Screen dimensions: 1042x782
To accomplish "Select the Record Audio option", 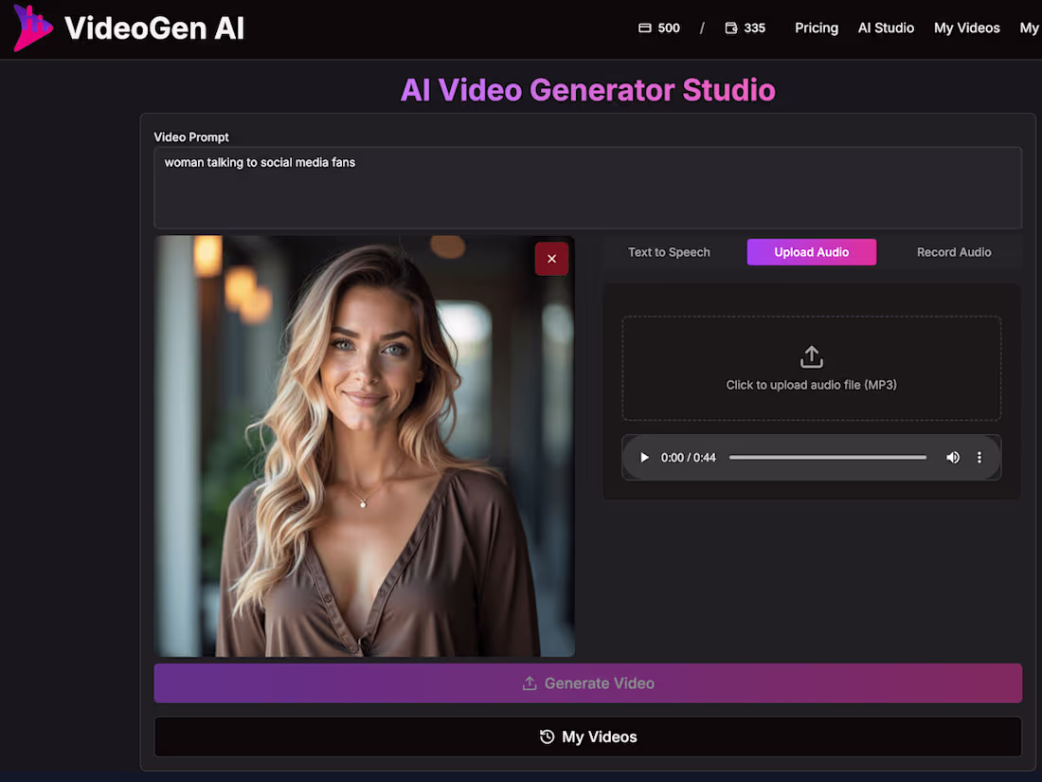I will tap(954, 252).
